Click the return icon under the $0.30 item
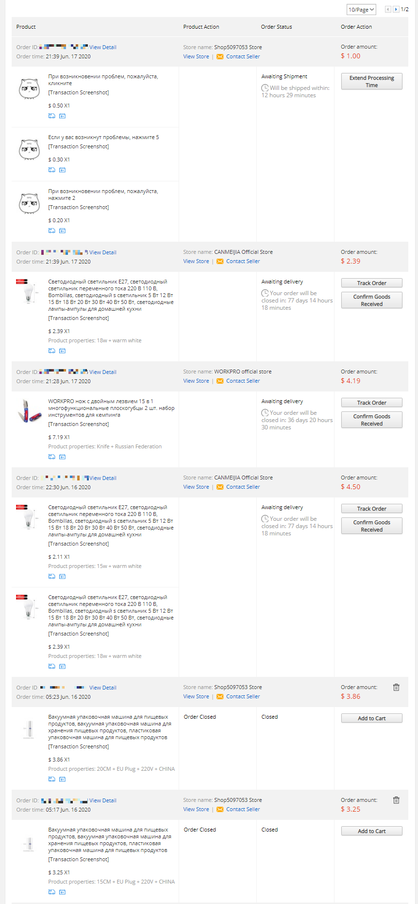Viewport: 418px width, 904px height. [x=62, y=170]
